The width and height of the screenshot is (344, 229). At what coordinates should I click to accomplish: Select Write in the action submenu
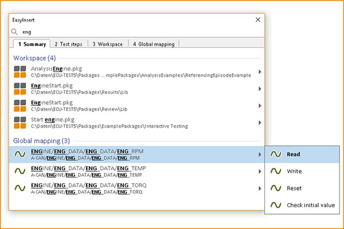pos(294,171)
